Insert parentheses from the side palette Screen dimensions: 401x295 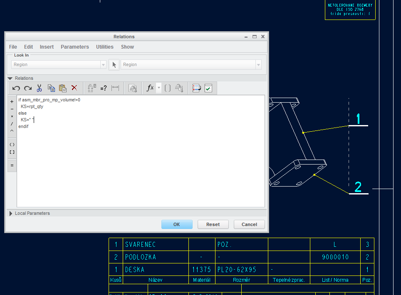coord(12,145)
